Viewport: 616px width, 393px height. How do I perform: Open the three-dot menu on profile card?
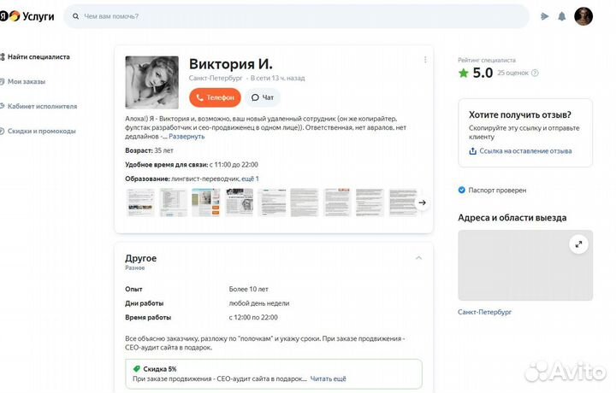click(x=425, y=60)
